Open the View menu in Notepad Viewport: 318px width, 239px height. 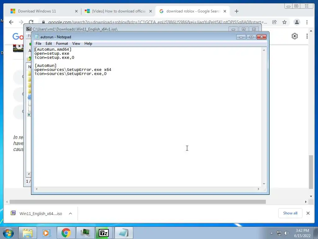coord(76,44)
